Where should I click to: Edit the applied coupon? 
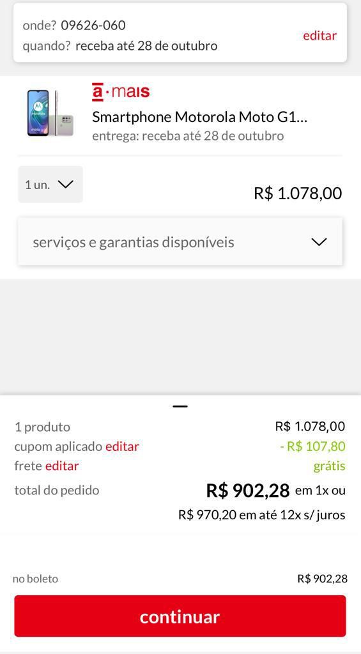tap(122, 446)
